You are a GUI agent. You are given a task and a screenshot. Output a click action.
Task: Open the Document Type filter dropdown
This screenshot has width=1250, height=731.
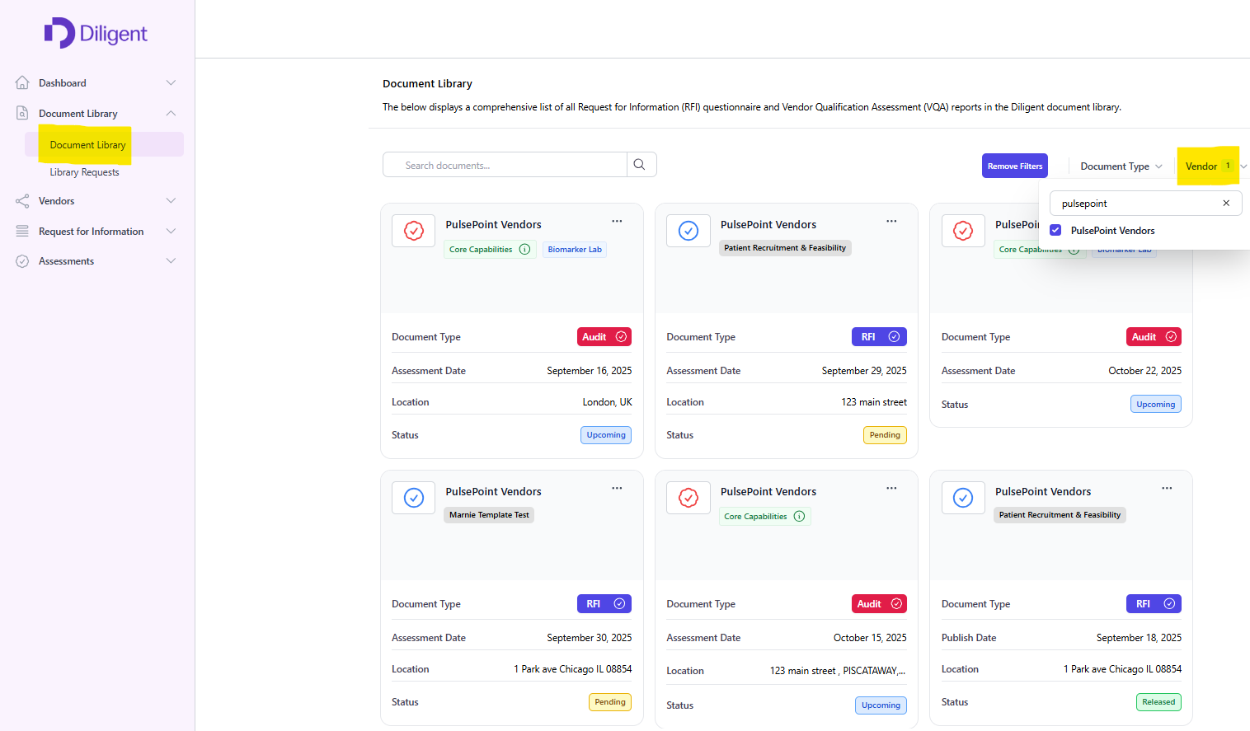click(1121, 166)
